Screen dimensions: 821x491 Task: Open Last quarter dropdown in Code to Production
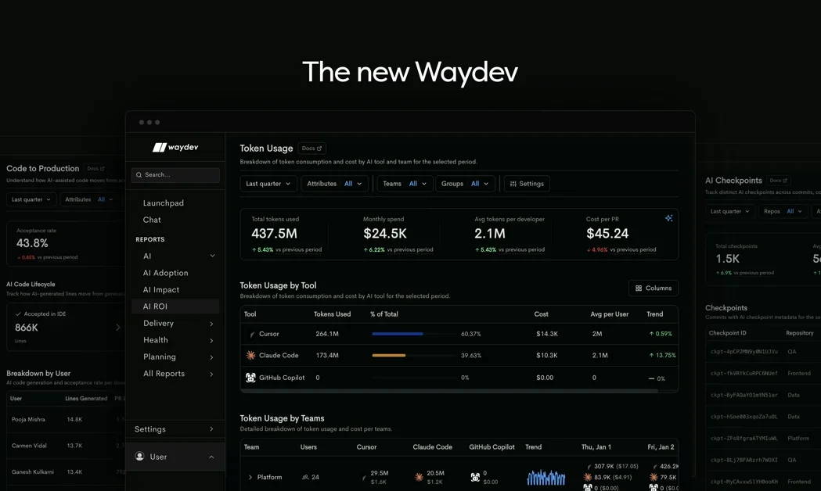(31, 199)
